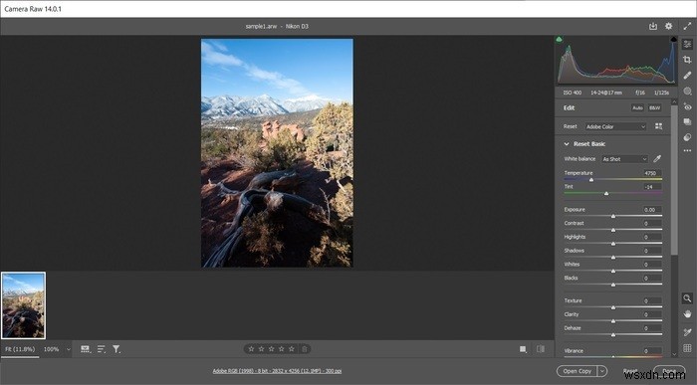This screenshot has height=385, width=697.
Task: Select the sample1.arw filmstrip thumbnail
Action: pos(24,305)
